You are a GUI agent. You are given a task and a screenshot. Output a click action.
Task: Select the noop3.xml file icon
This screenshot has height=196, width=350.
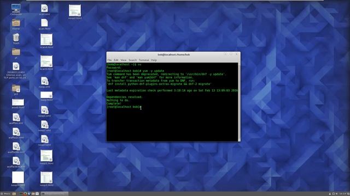[x=44, y=139]
